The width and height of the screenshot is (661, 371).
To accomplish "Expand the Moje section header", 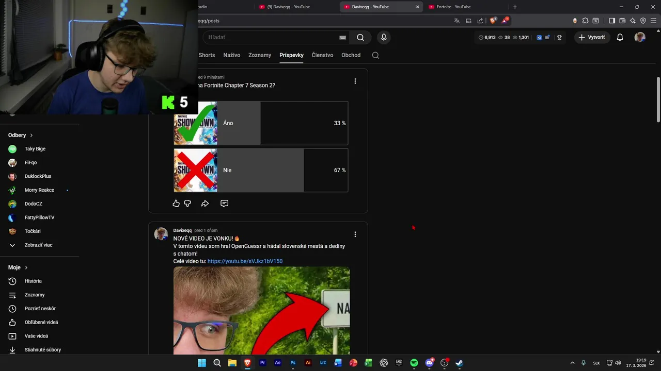I will [x=18, y=267].
